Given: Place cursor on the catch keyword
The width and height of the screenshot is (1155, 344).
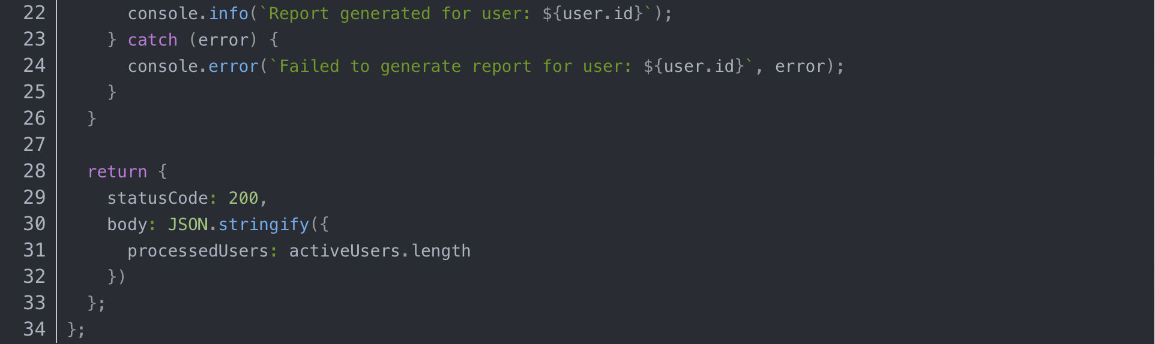Looking at the screenshot, I should click(x=152, y=40).
